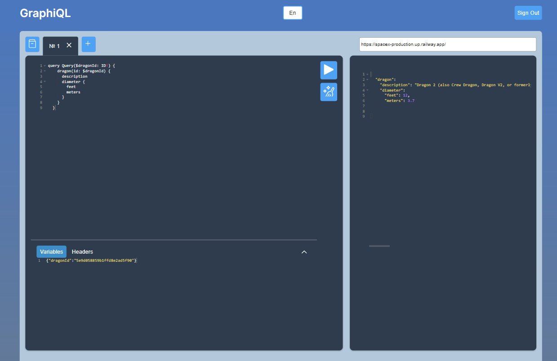Viewport: 557px width, 361px height.
Task: Click the "query Query($dragonId: ID!)" line
Action: pyautogui.click(x=81, y=66)
